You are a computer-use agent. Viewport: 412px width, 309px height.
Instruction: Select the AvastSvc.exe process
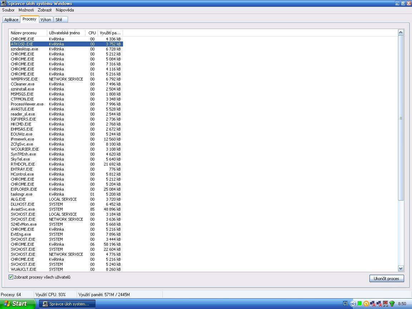[x=67, y=209]
